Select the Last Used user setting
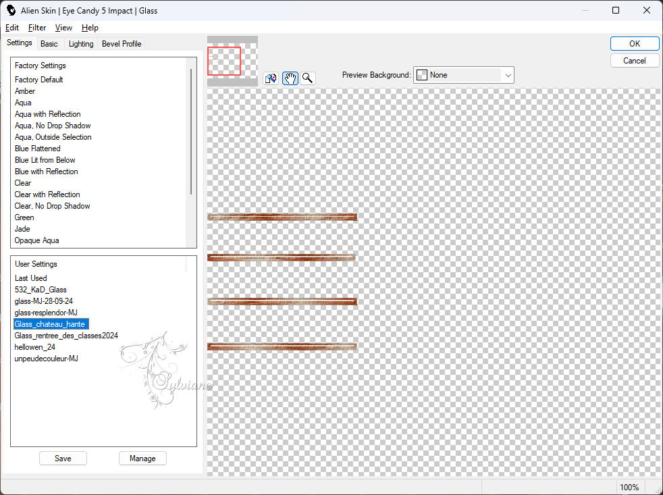The image size is (663, 495). (x=30, y=278)
